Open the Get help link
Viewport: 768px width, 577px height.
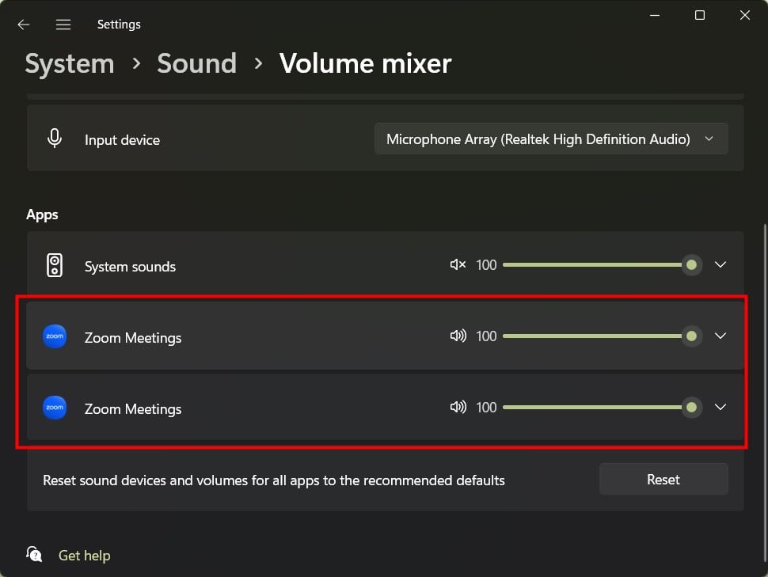pos(84,556)
